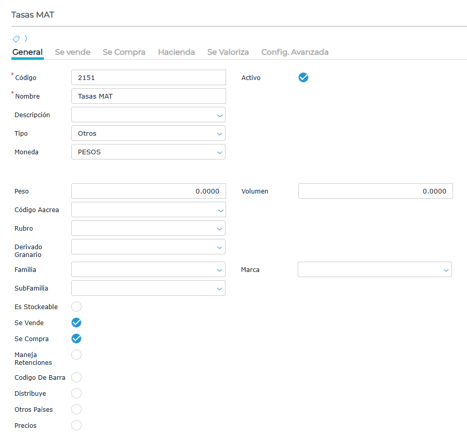Screen dimensions: 467x434
Task: Enable the Es Stockeable checkbox
Action: [x=76, y=307]
